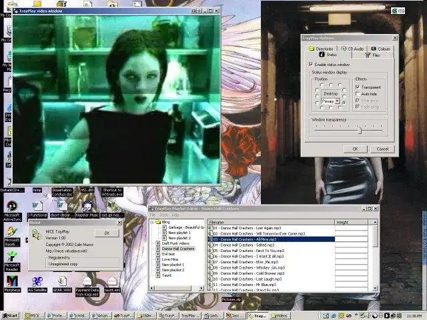The height and width of the screenshot is (320, 427).
Task: Click OK in the About dialog
Action: [x=107, y=233]
